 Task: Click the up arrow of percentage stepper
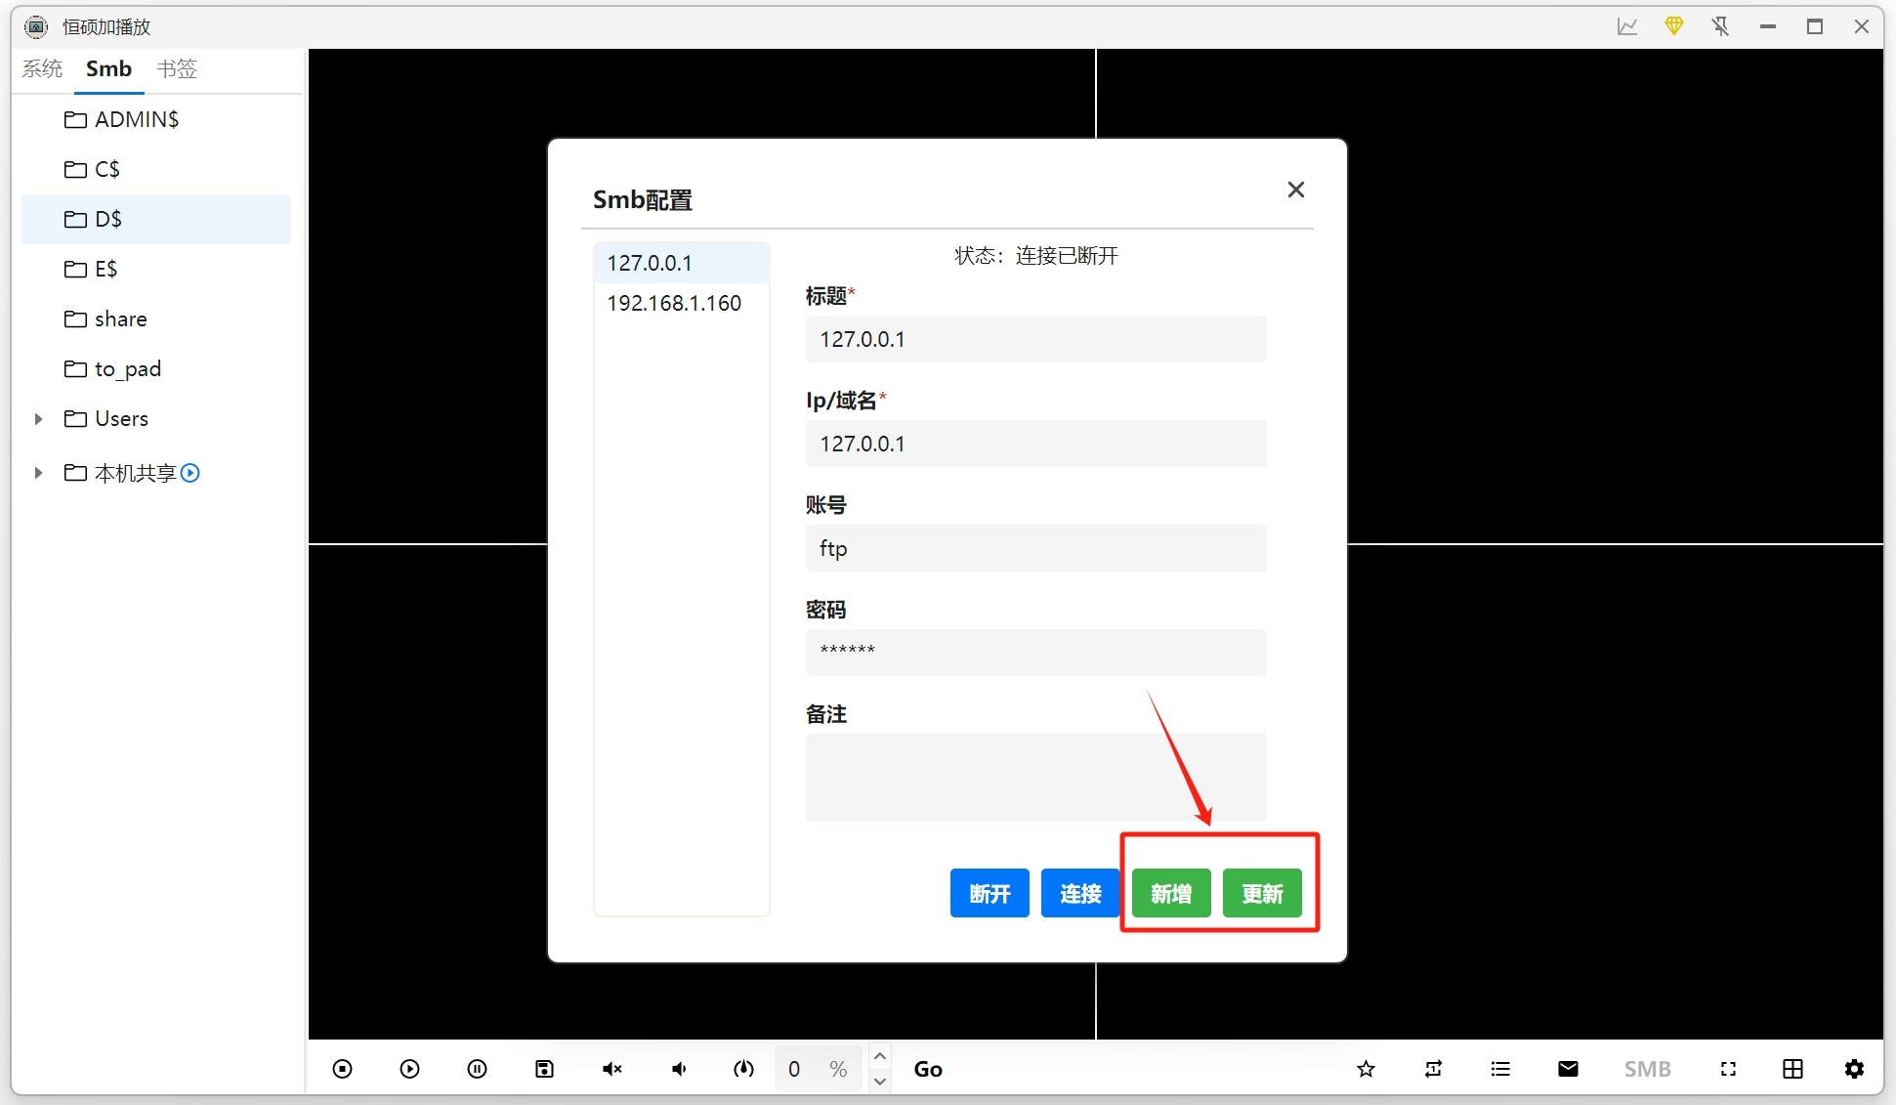point(880,1055)
